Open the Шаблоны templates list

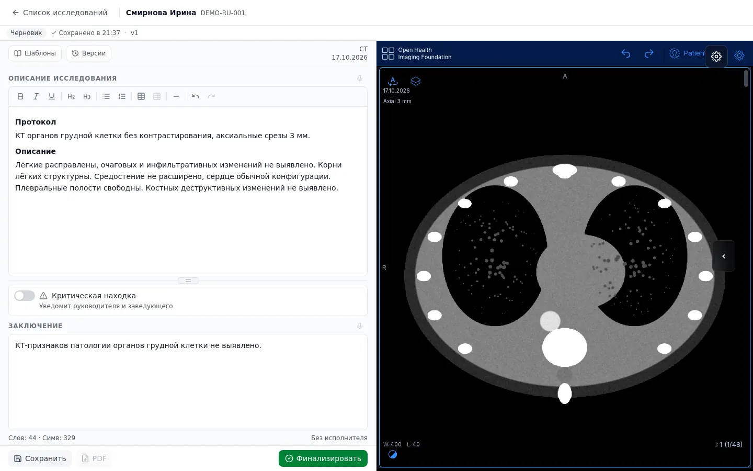tap(35, 53)
